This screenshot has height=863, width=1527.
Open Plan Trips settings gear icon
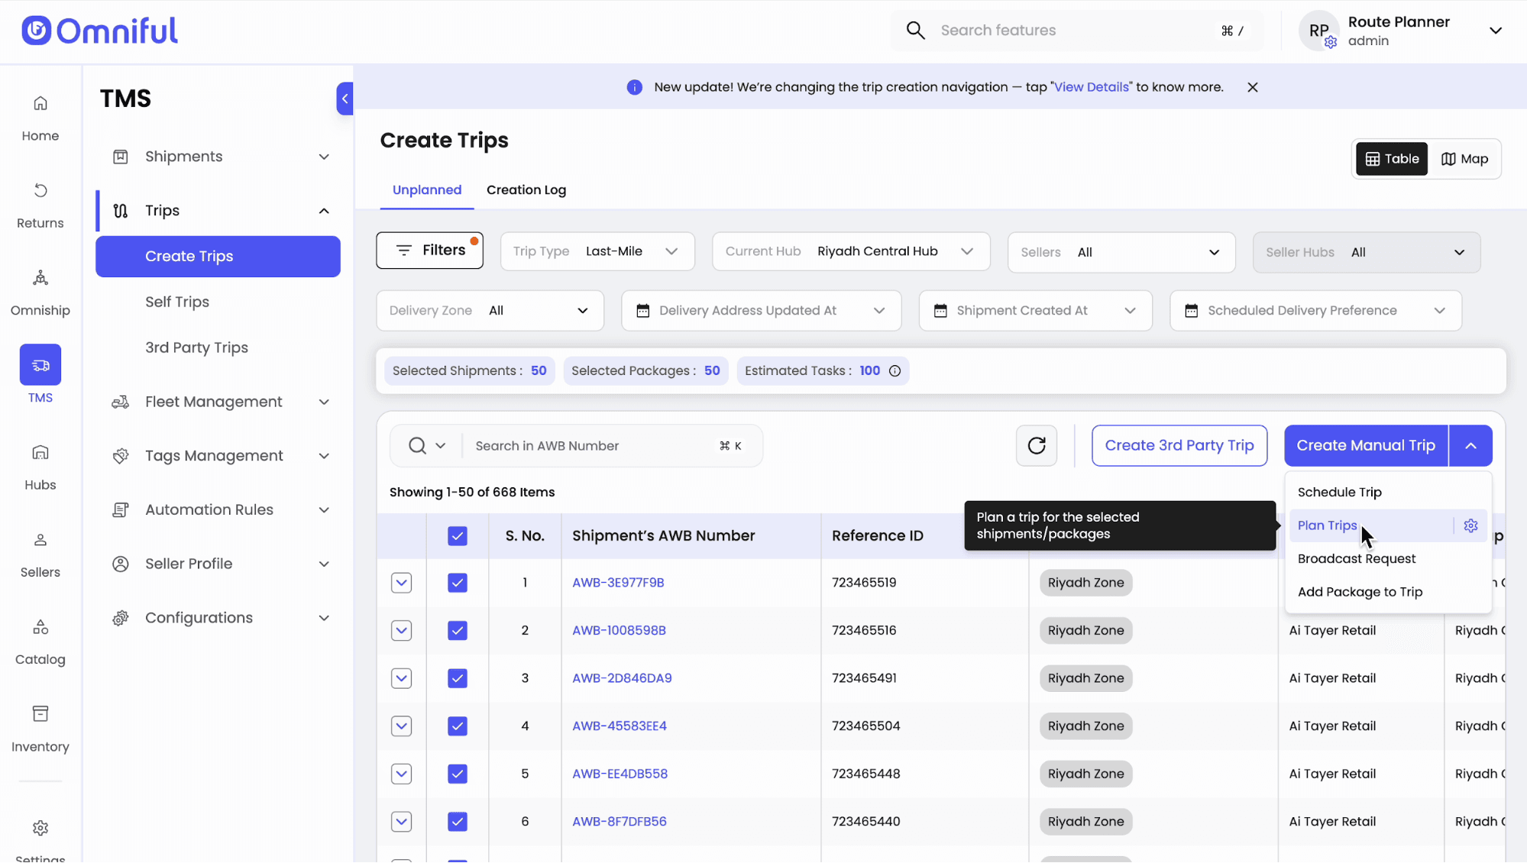[1470, 525]
